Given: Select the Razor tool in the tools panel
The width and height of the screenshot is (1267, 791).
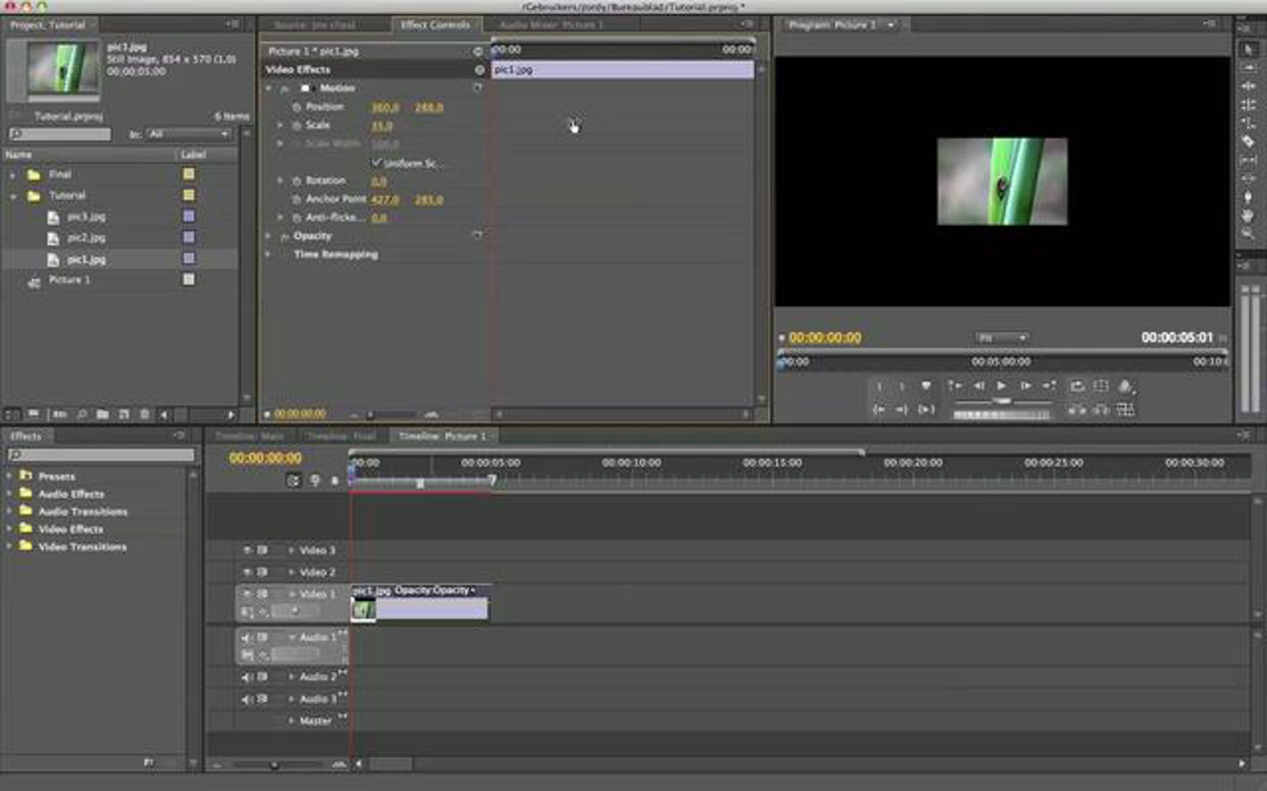Looking at the screenshot, I should click(1248, 141).
